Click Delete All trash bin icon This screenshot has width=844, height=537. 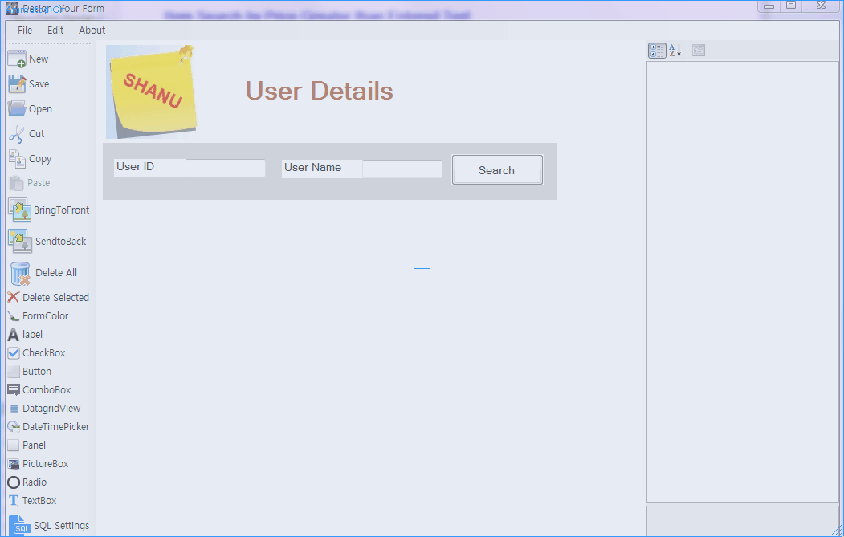pyautogui.click(x=20, y=274)
